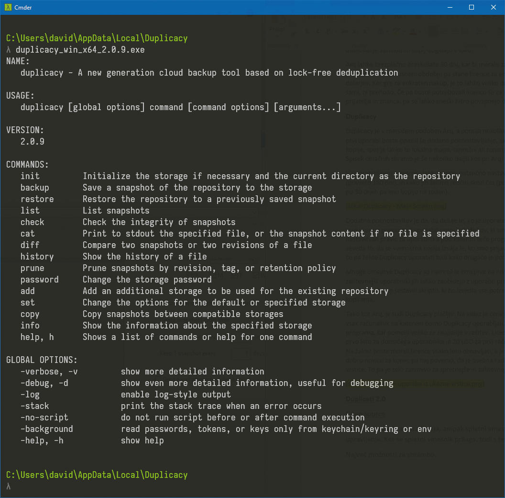Screen dimensions: 505x498
Task: Click the 'help, h' command name
Action: click(37, 338)
